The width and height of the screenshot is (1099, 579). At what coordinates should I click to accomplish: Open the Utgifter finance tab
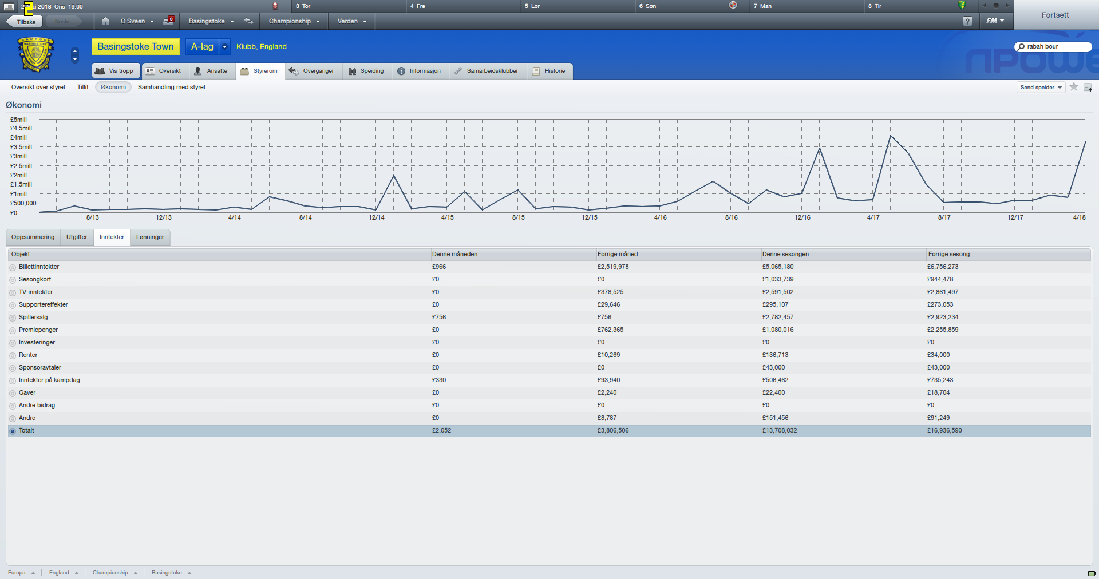click(x=77, y=237)
